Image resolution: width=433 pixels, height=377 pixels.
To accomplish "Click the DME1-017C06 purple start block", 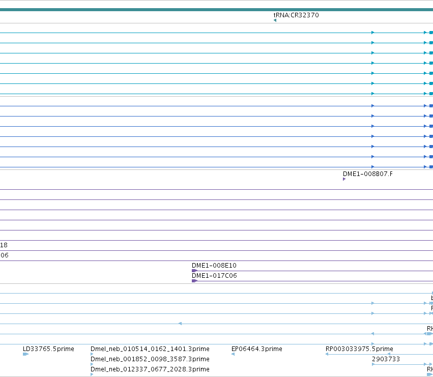I will pos(194,281).
